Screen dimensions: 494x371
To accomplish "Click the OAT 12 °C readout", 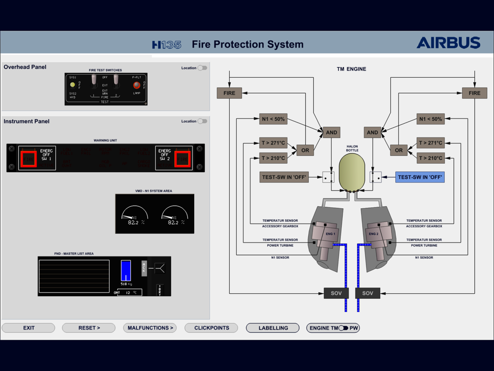I will pos(127,292).
